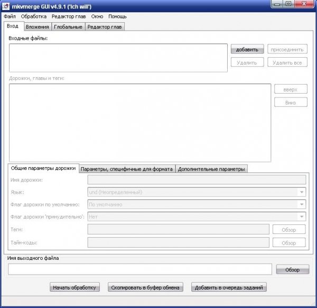Open the Редактор глав menu
This screenshot has height=308, width=317.
coord(69,16)
